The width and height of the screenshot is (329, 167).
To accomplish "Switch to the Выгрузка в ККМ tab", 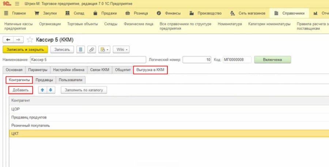I will coord(150,70).
